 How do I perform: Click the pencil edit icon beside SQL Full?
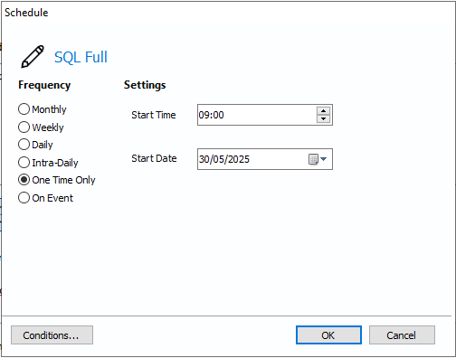click(x=33, y=56)
